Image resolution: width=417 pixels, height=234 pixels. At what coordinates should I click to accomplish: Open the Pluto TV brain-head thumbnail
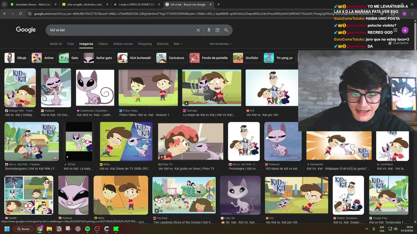coord(191,141)
